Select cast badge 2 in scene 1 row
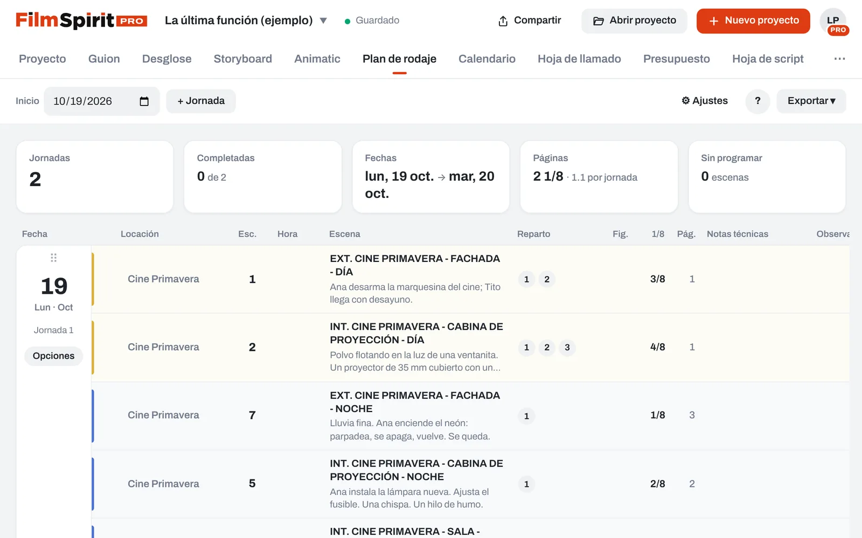The image size is (862, 538). [x=547, y=279]
